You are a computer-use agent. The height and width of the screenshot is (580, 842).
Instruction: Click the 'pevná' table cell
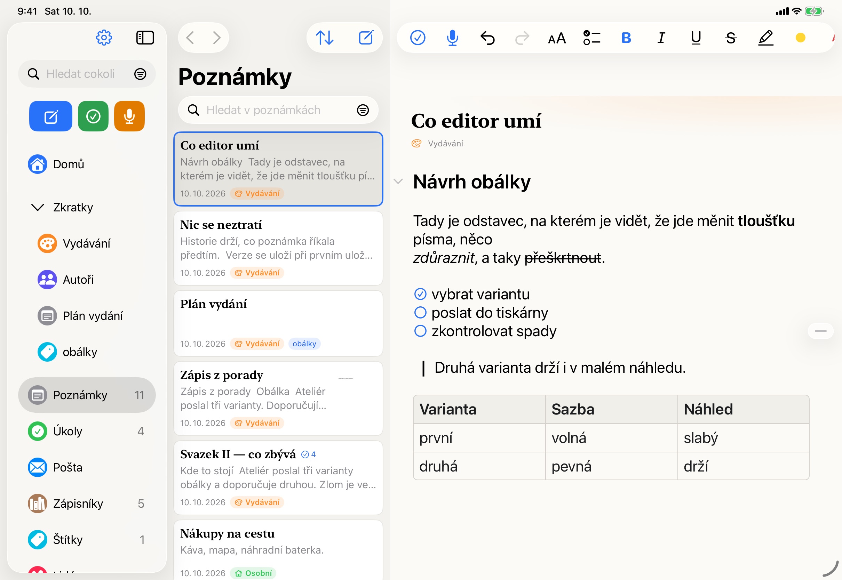(611, 466)
